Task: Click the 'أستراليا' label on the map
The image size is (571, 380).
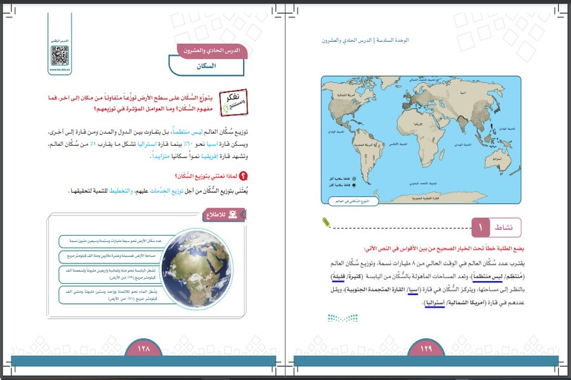Action: tap(497, 159)
